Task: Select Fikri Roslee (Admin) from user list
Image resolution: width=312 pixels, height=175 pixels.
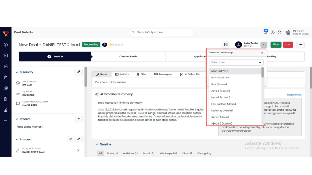Action: click(x=223, y=104)
